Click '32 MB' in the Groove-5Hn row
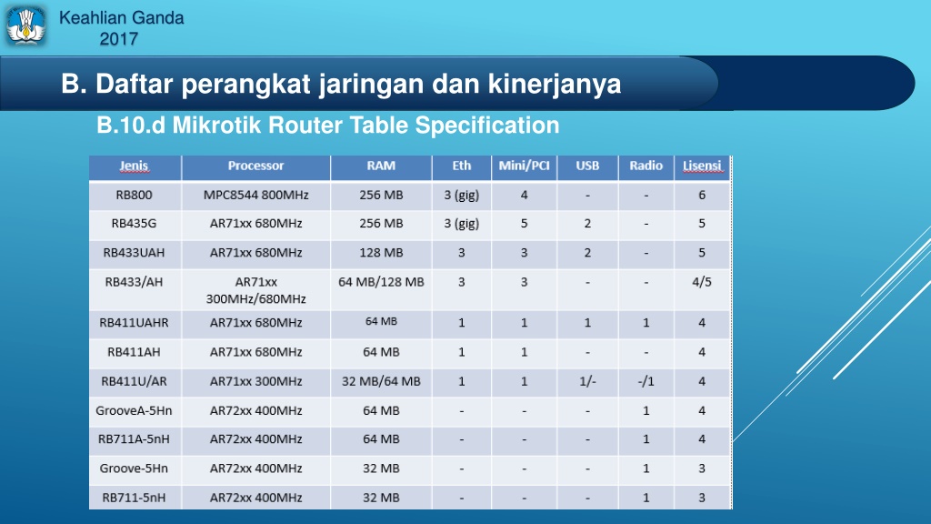Screen dimensions: 931x524 [x=381, y=469]
